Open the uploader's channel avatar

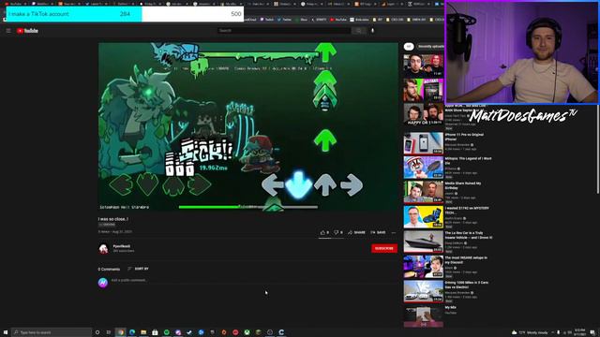click(103, 249)
